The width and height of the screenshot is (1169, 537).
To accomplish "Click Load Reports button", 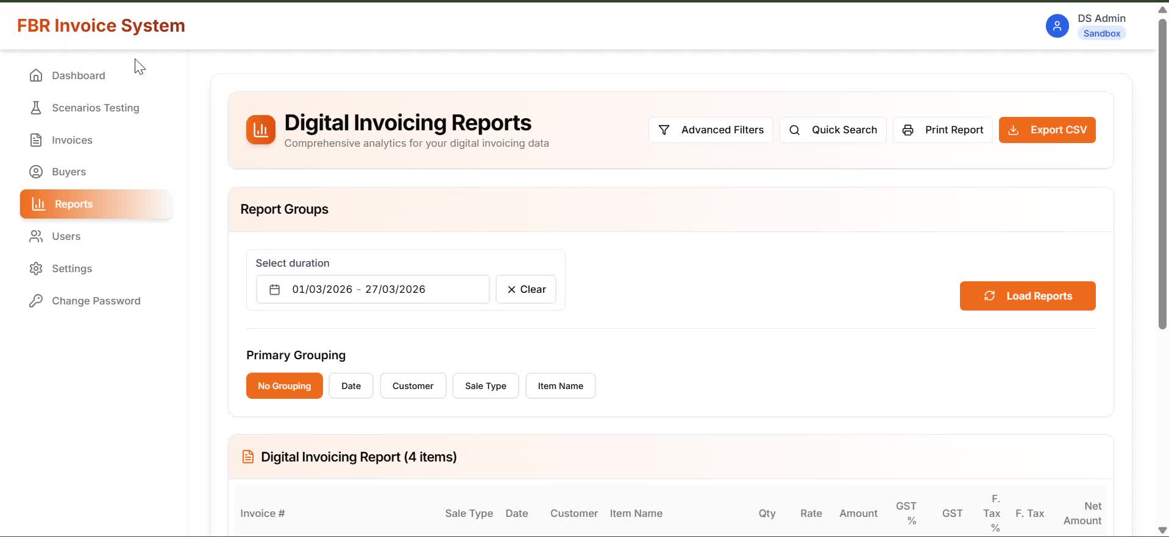I will tap(1028, 296).
